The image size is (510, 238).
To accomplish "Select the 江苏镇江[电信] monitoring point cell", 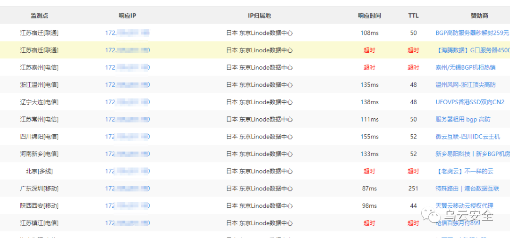I will pyautogui.click(x=39, y=223).
